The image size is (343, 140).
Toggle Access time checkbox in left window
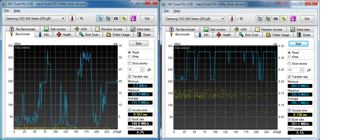coord(130,110)
